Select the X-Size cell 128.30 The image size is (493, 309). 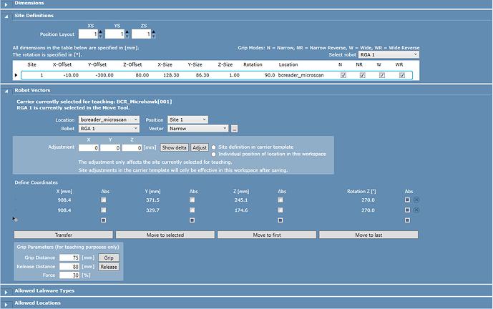[171, 75]
